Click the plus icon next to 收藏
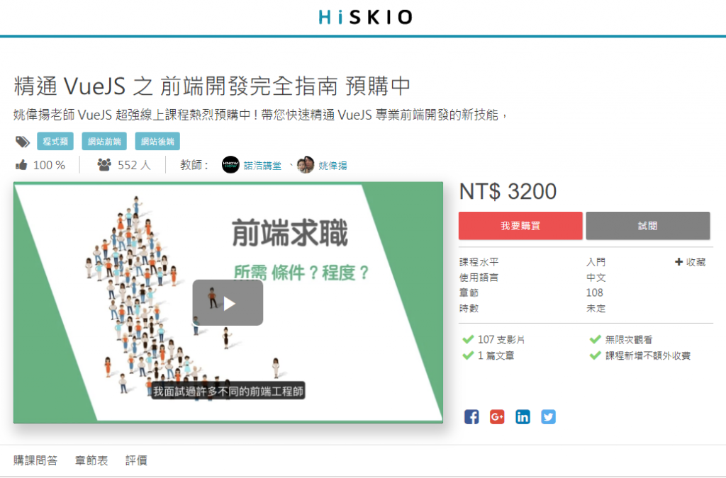The width and height of the screenshot is (726, 478). click(678, 261)
